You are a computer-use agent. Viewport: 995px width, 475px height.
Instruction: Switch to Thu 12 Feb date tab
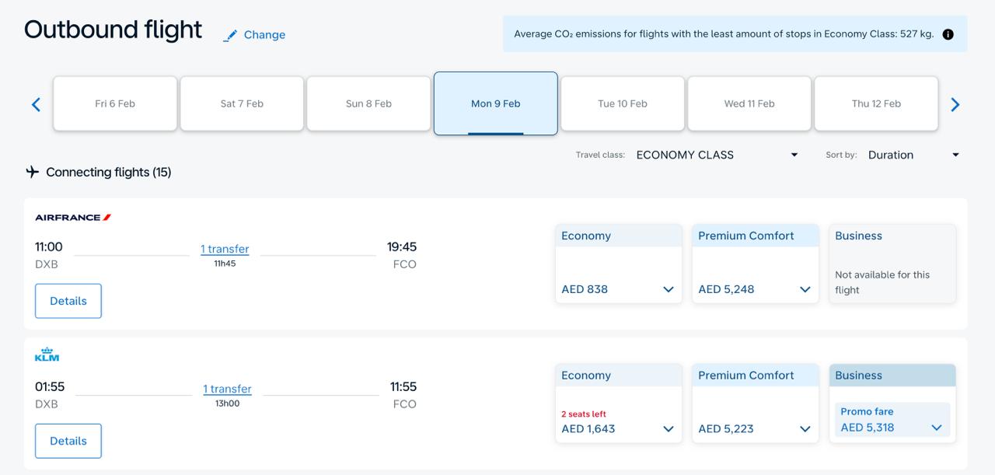[876, 103]
